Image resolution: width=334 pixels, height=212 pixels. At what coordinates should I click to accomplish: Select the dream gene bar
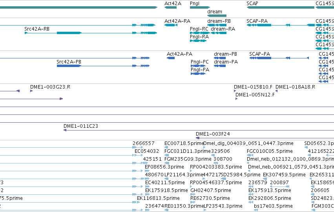click(x=217, y=16)
